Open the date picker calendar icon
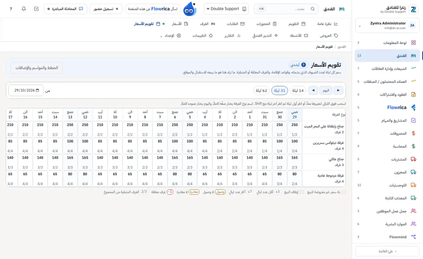Screen dimensions: 423x259 (x=37, y=90)
